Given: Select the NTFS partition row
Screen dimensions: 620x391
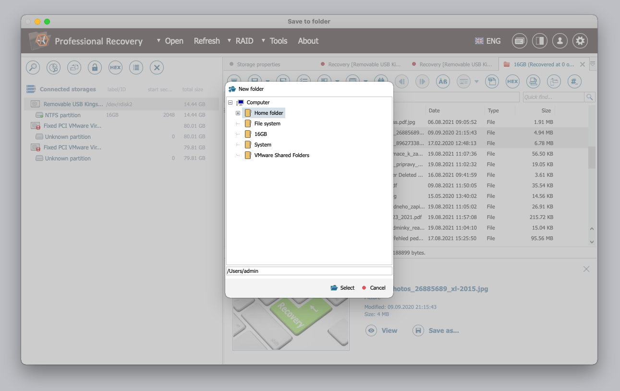Looking at the screenshot, I should 121,115.
